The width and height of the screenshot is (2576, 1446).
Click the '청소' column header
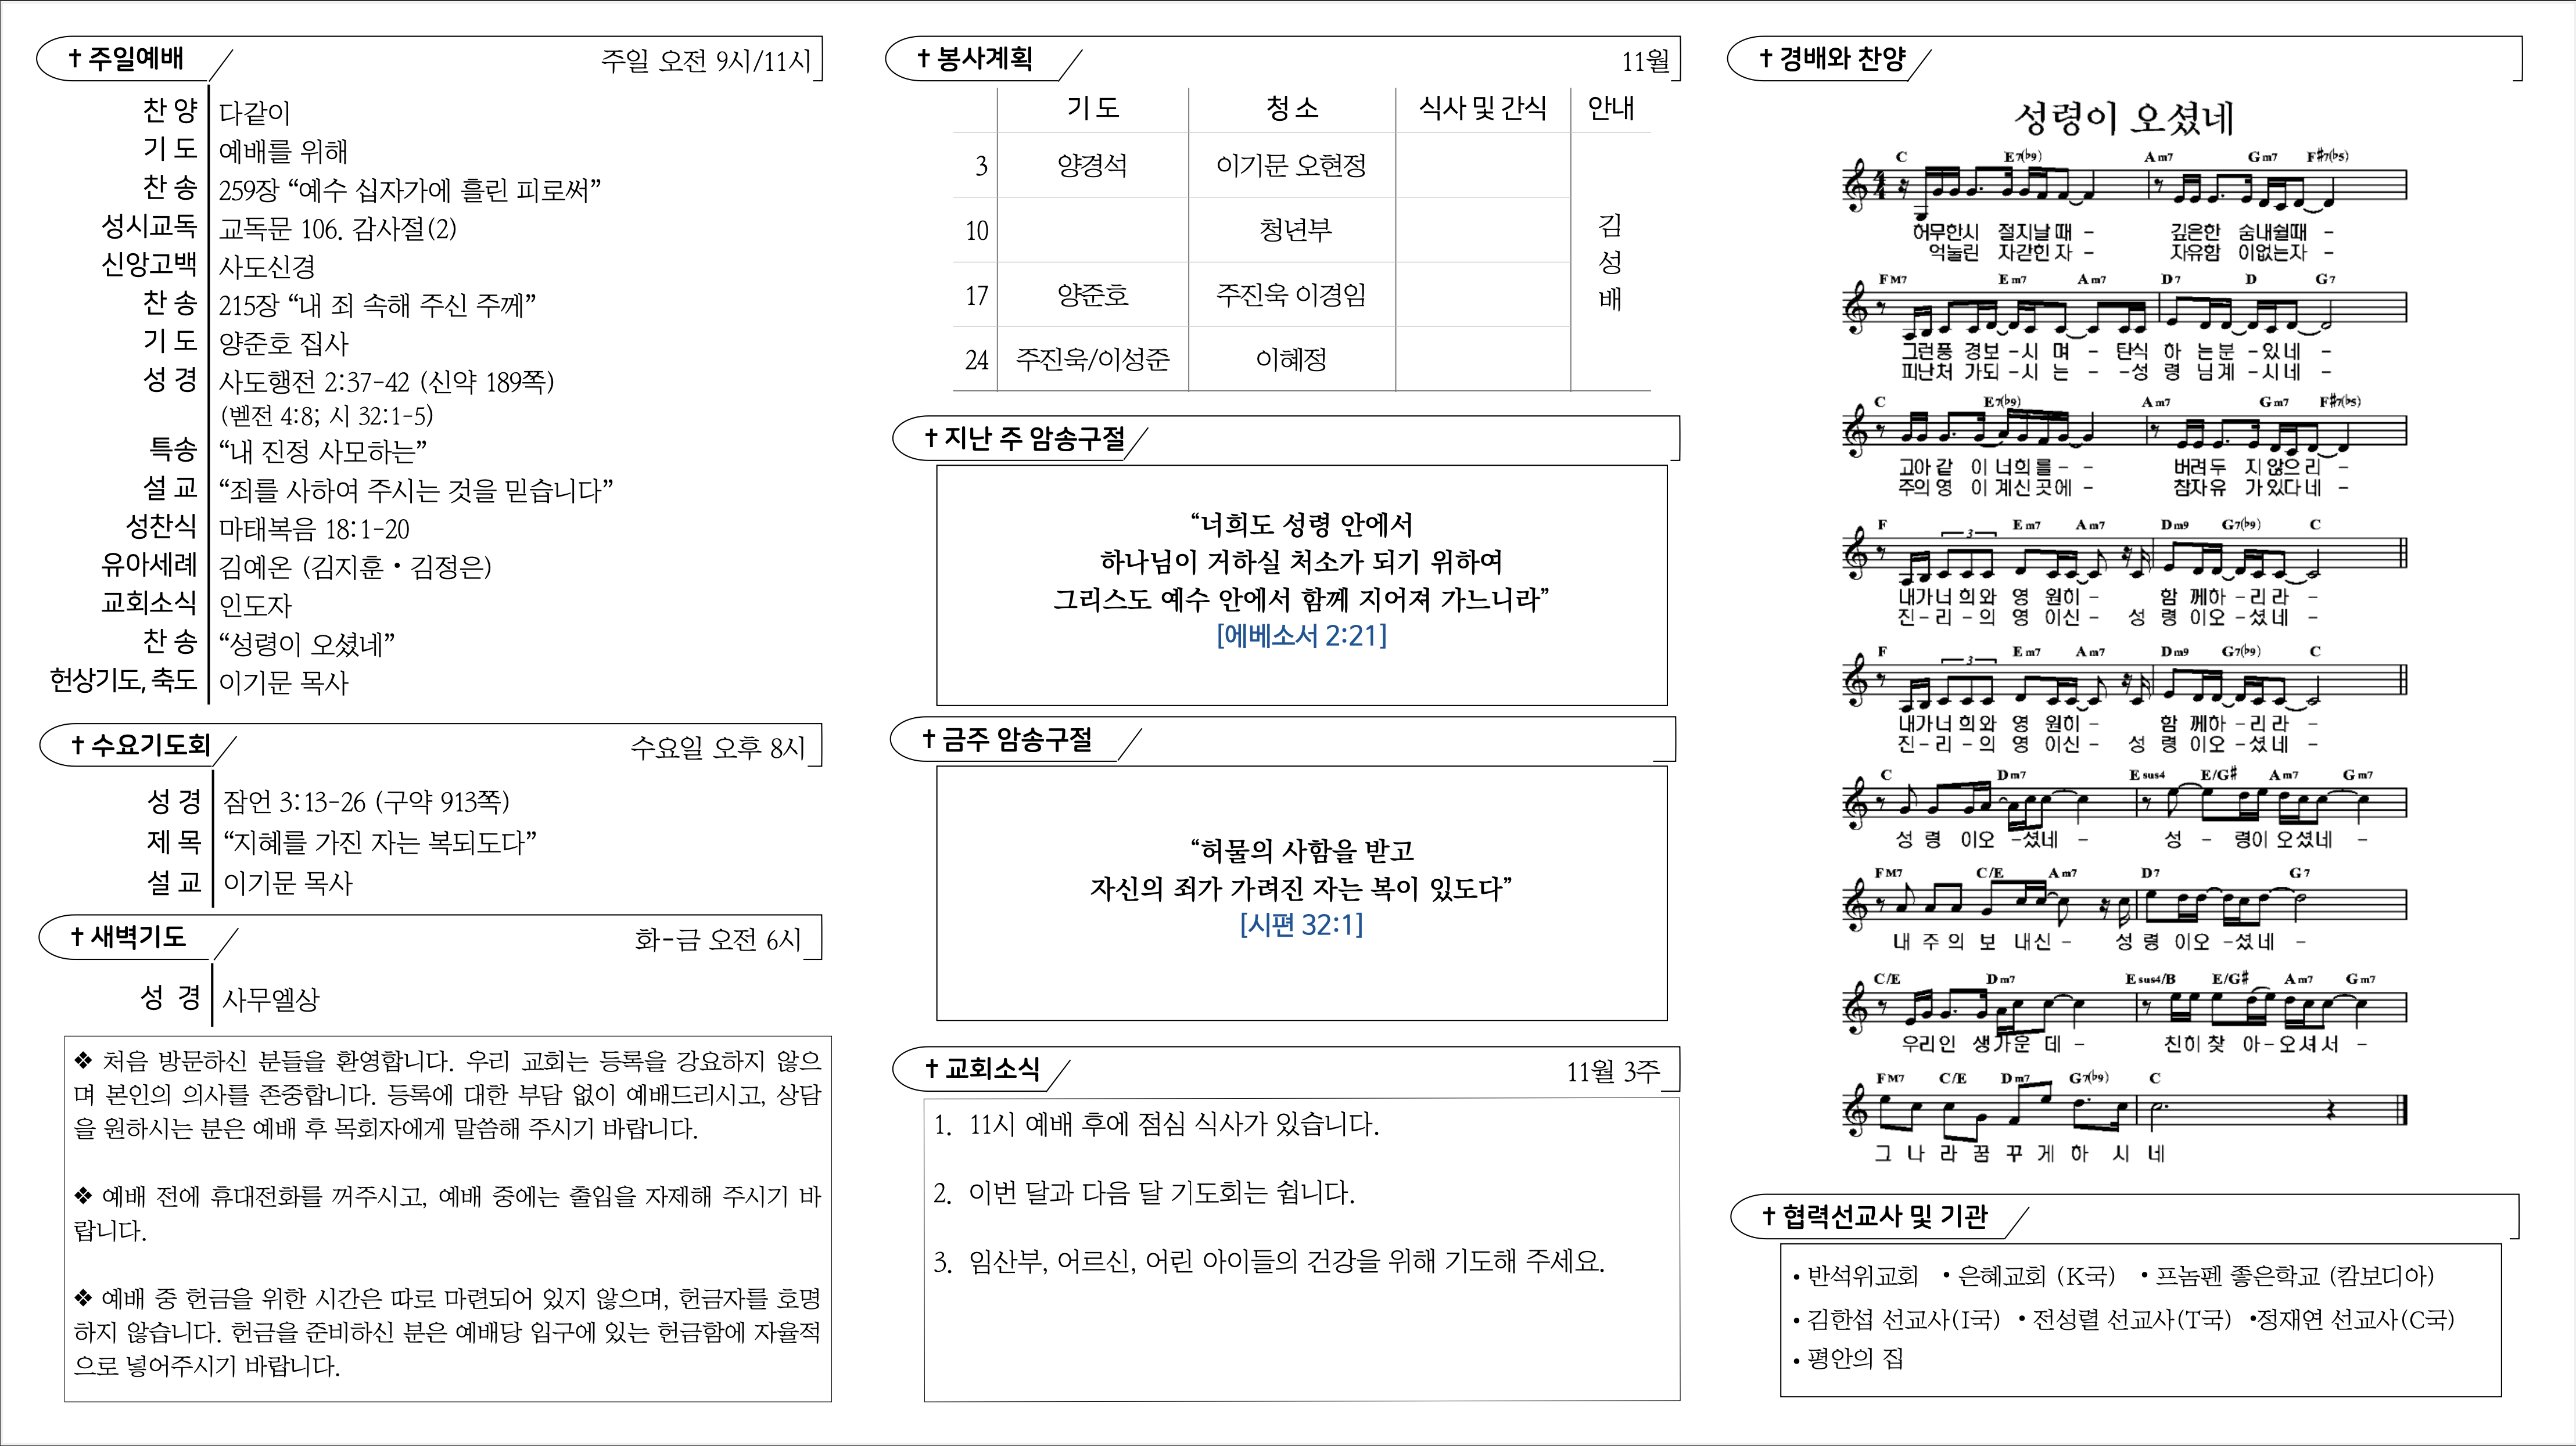click(1292, 108)
